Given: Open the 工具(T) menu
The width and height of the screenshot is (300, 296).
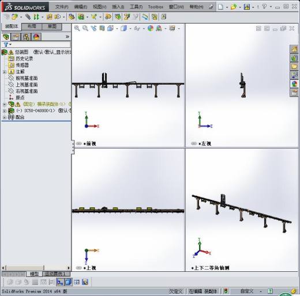Looking at the screenshot, I should tap(136, 7).
